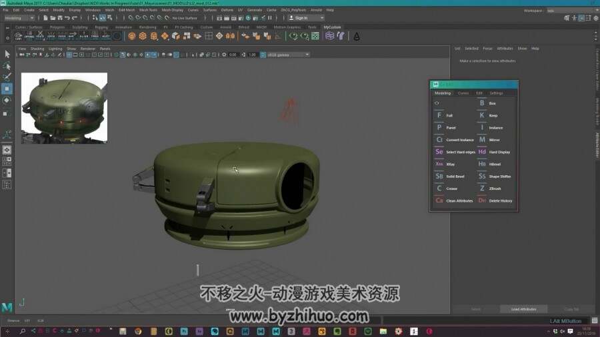Open the shelf settings gear icon

tap(7, 38)
